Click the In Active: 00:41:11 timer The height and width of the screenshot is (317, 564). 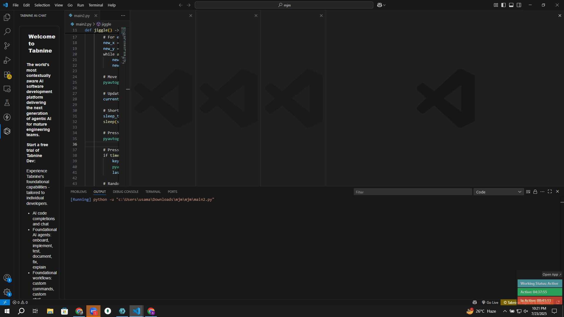tap(540, 301)
